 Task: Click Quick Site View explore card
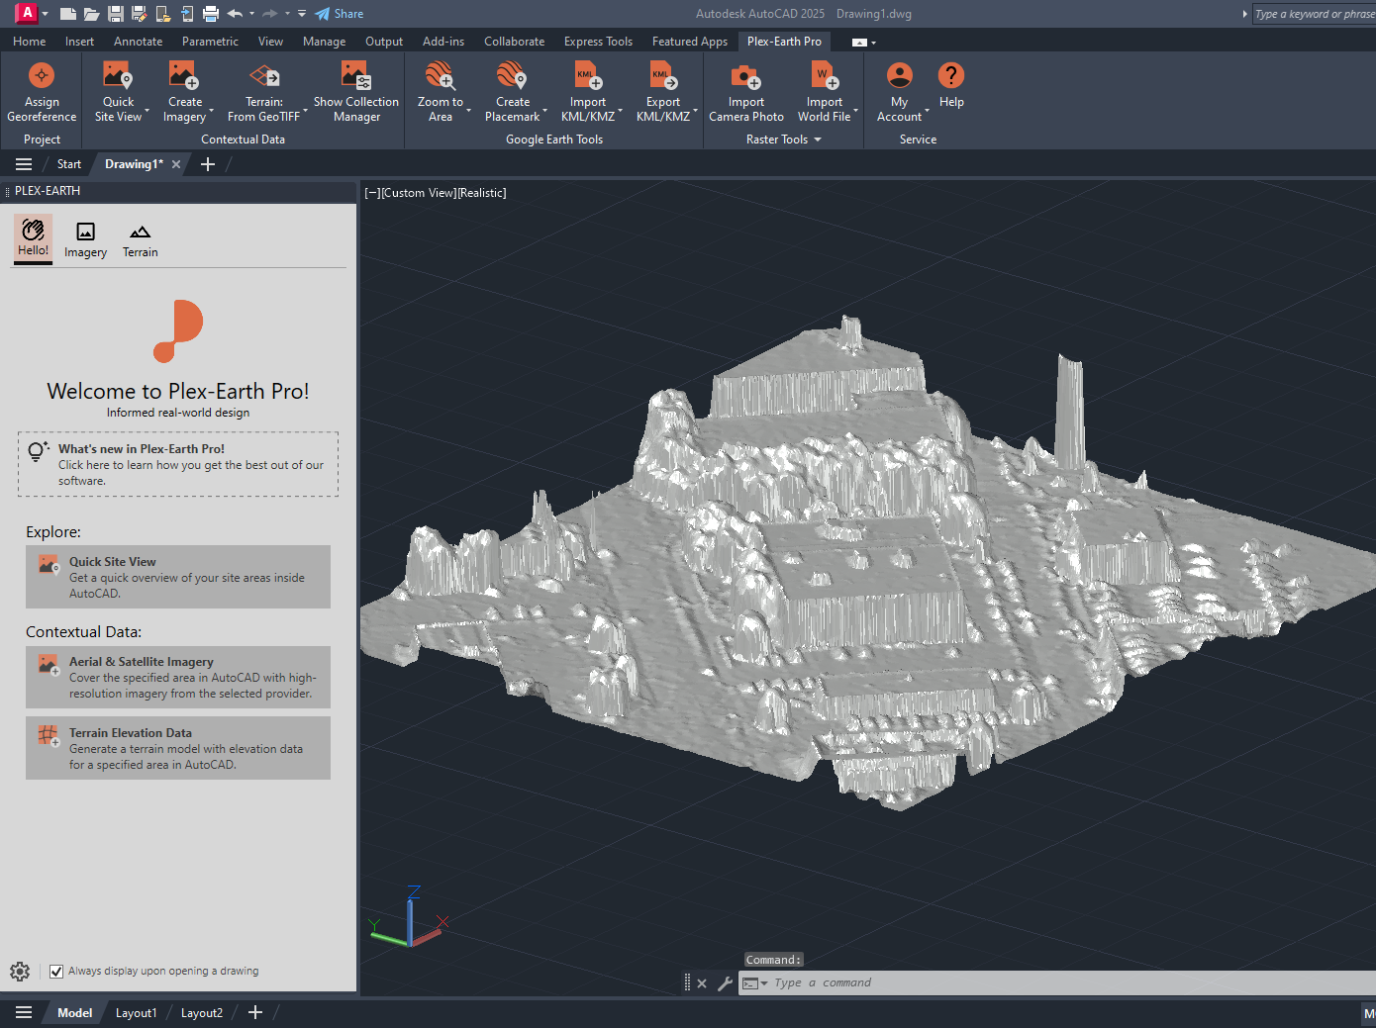click(x=178, y=577)
